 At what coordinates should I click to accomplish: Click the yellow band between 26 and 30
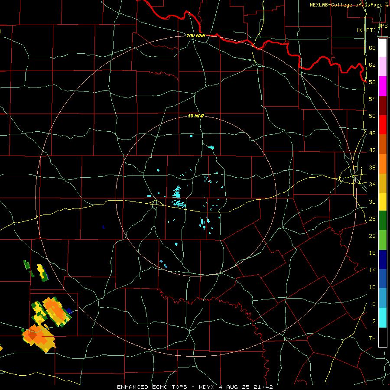click(383, 201)
